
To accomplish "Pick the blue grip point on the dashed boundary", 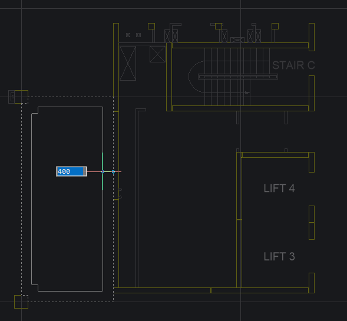I will pyautogui.click(x=113, y=171).
